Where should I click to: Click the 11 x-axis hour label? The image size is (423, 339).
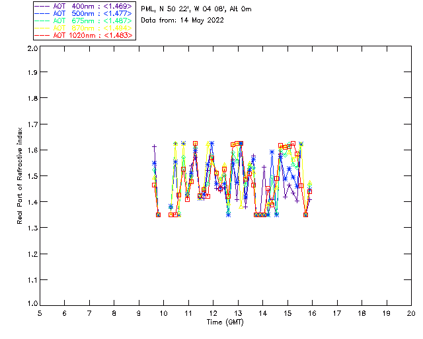(188, 313)
